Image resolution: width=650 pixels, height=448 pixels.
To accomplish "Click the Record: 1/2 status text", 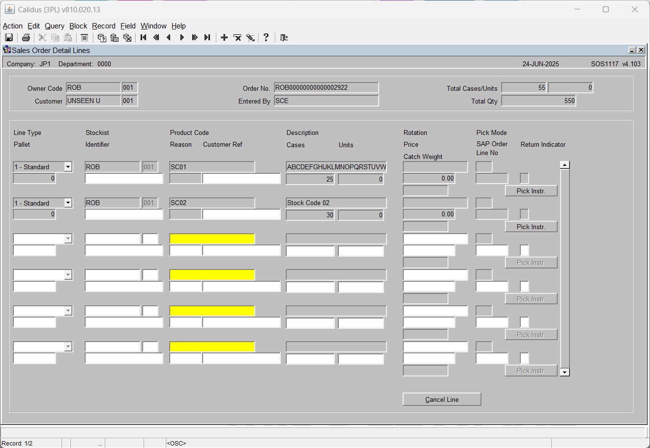I will [17, 443].
